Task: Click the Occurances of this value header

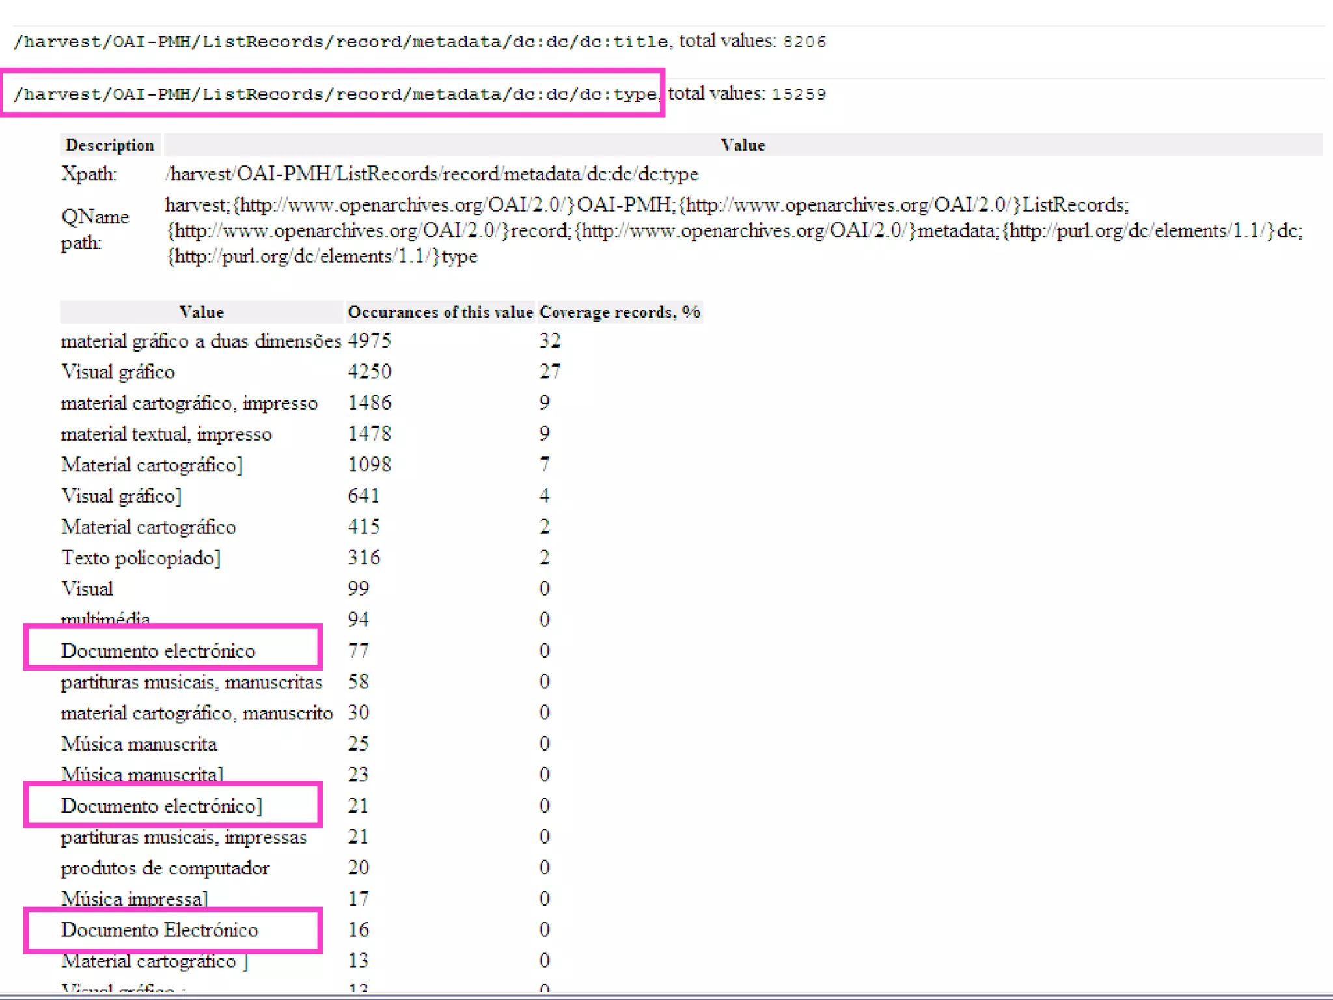Action: [x=440, y=312]
